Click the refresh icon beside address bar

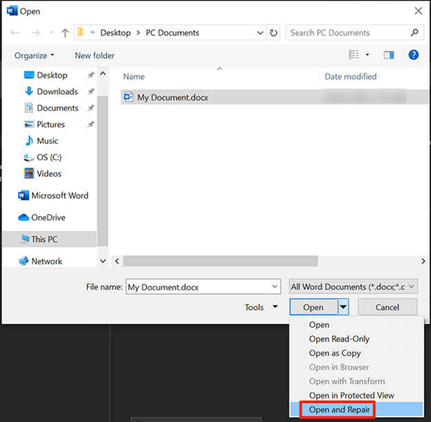274,32
